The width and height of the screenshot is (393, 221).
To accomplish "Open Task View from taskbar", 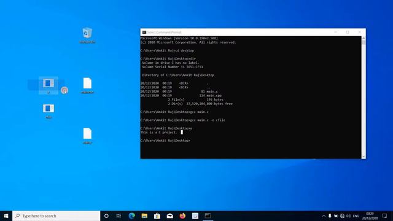I will point(119,215).
